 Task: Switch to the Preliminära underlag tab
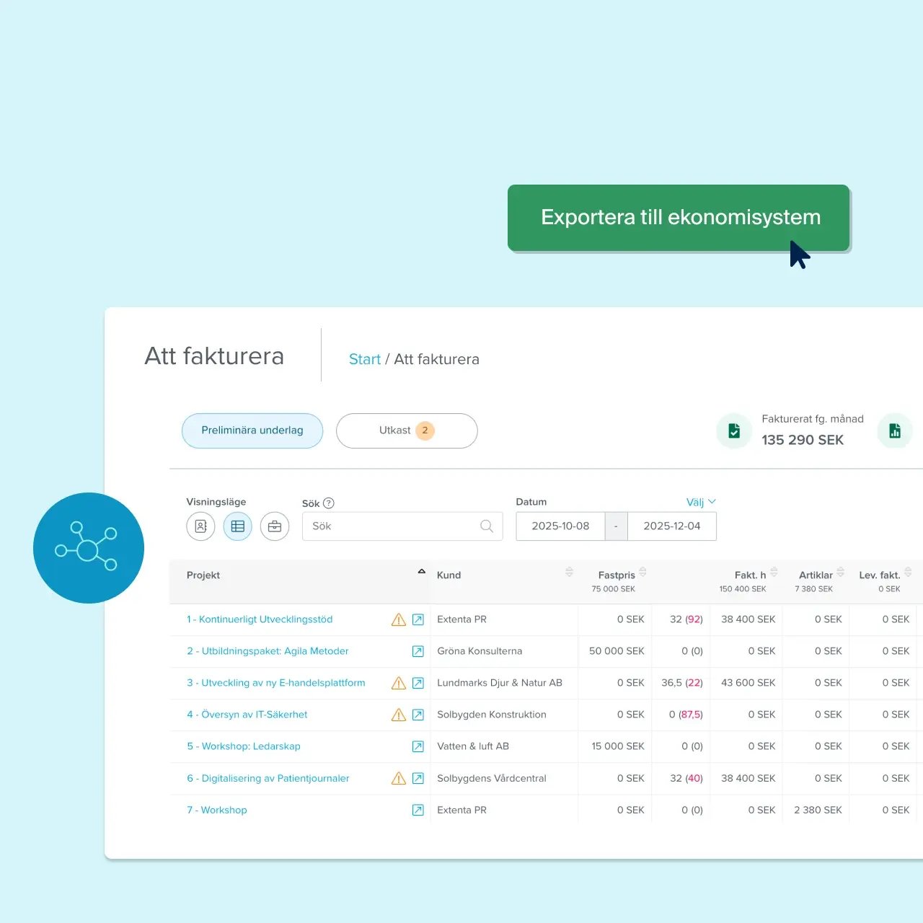coord(252,430)
